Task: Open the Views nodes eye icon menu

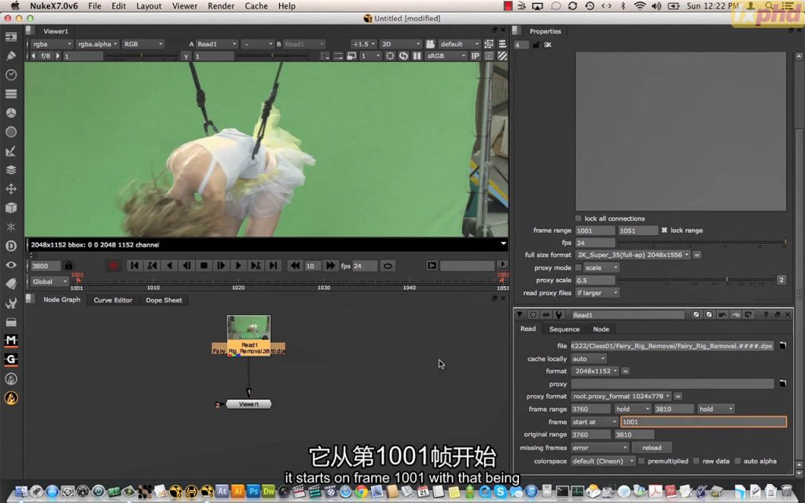Action: (x=11, y=265)
